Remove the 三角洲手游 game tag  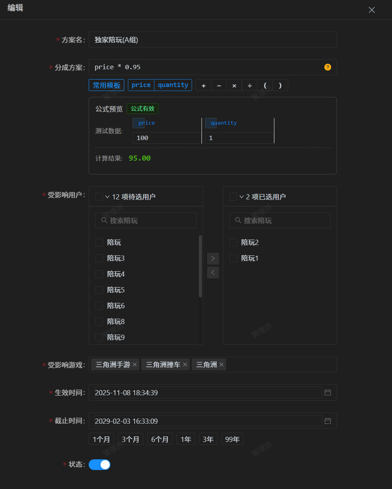pos(135,364)
